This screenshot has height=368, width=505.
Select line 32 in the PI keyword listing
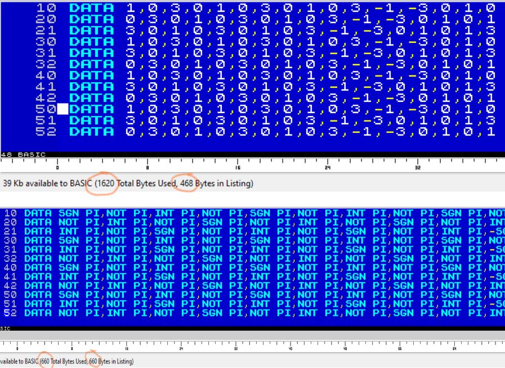pos(254,258)
